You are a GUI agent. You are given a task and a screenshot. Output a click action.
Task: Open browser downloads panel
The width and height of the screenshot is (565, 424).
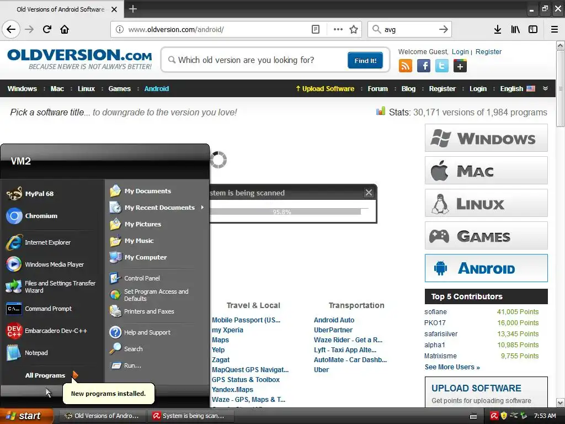pyautogui.click(x=497, y=29)
